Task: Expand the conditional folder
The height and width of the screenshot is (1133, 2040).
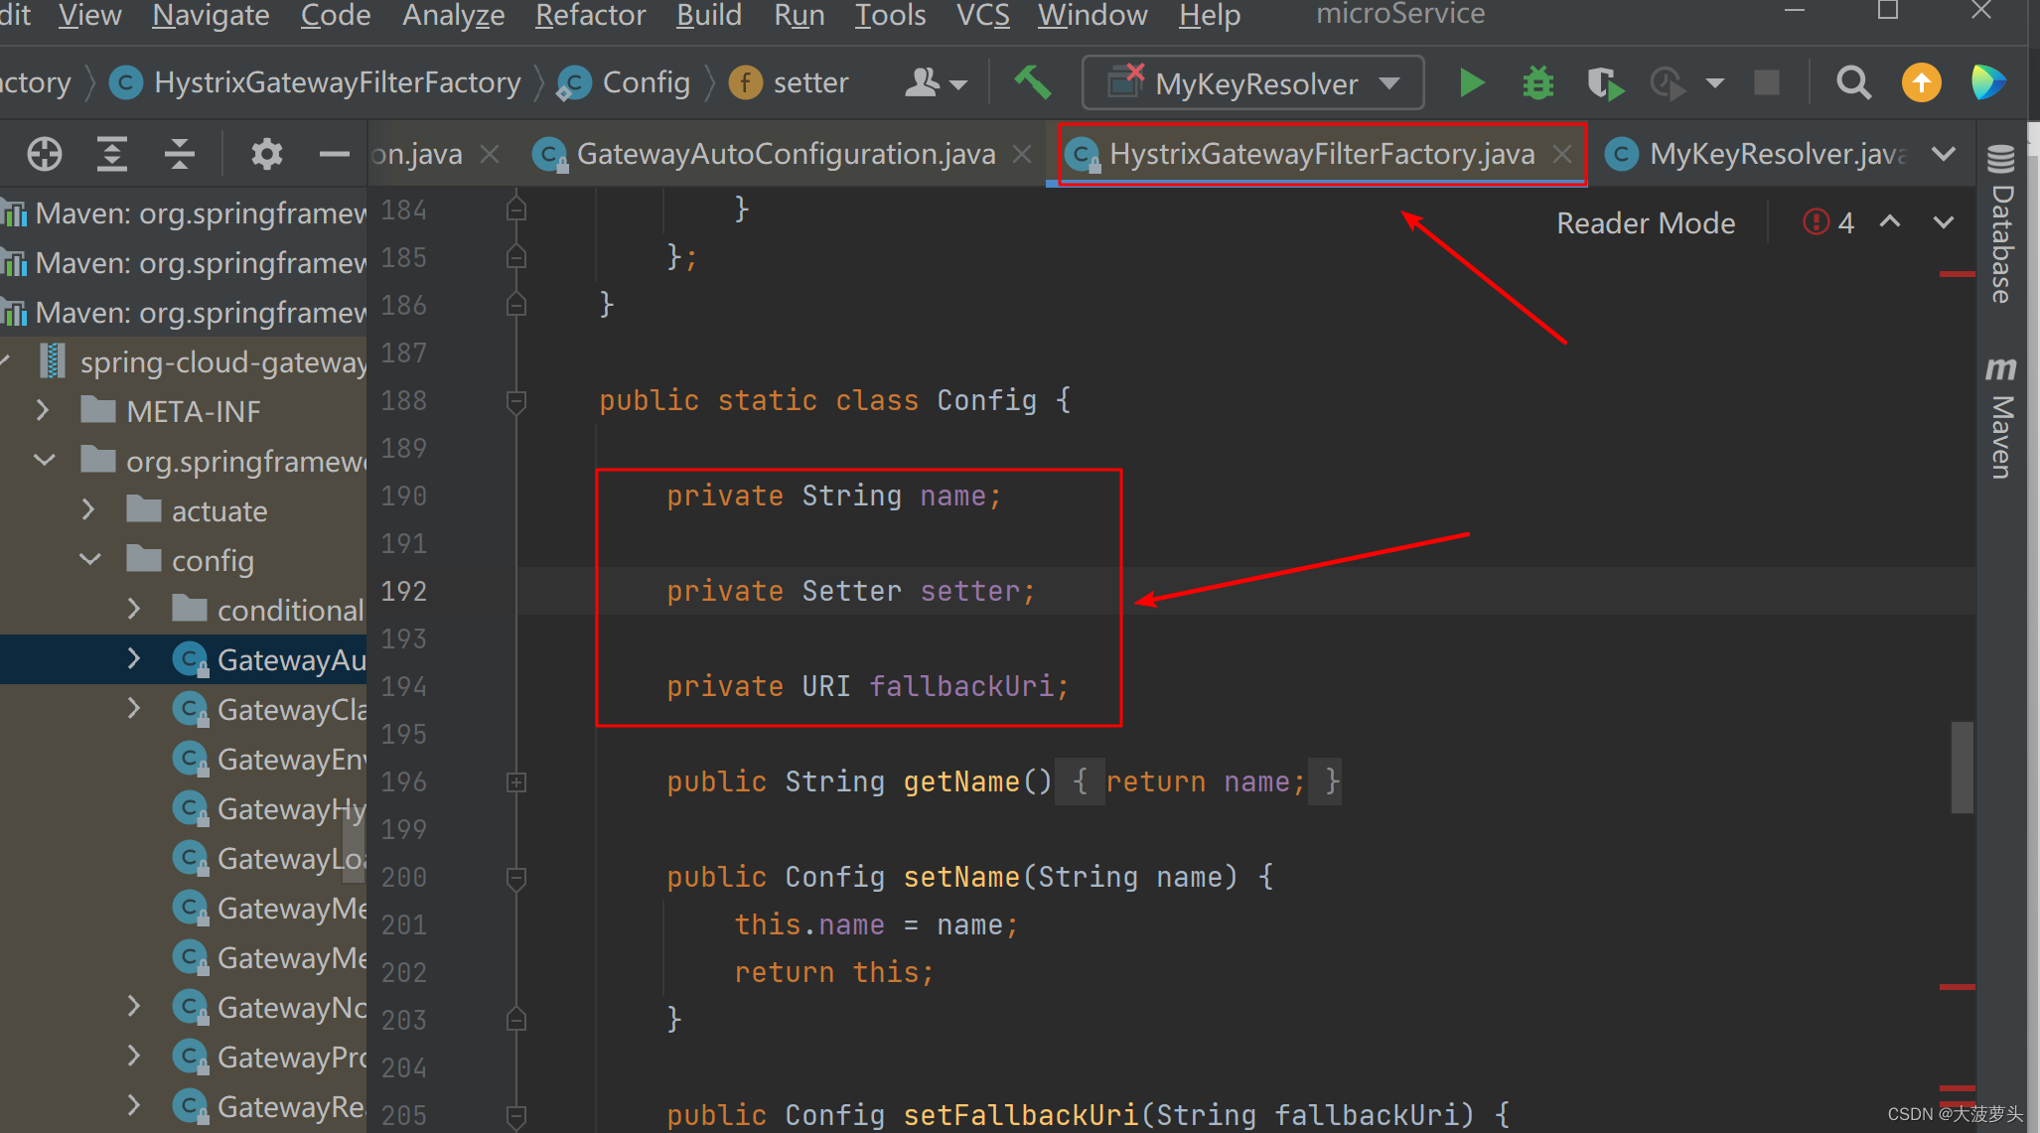Action: pos(134,609)
